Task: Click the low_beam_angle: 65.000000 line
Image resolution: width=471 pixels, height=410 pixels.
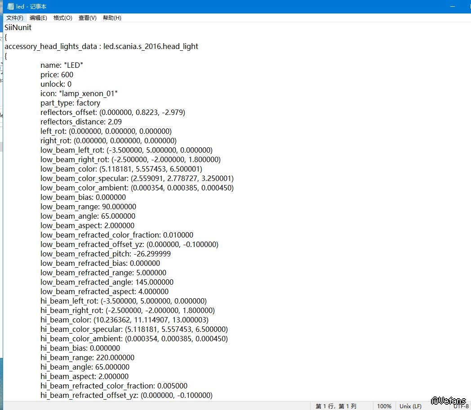Action: (88, 216)
